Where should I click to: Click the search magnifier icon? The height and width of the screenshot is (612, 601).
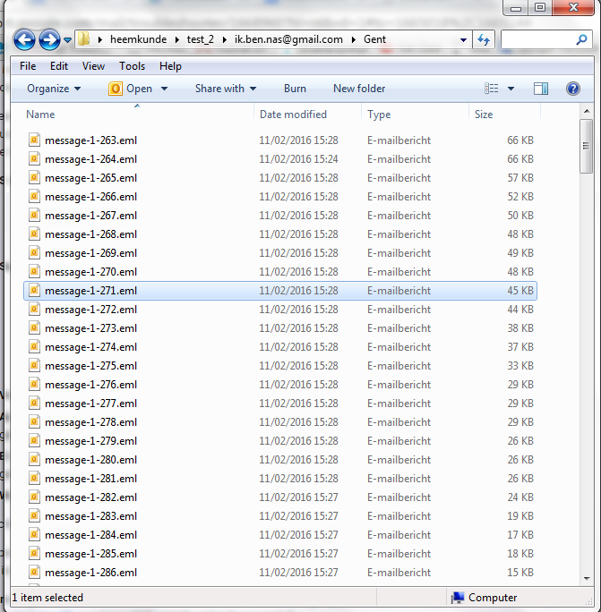click(580, 40)
